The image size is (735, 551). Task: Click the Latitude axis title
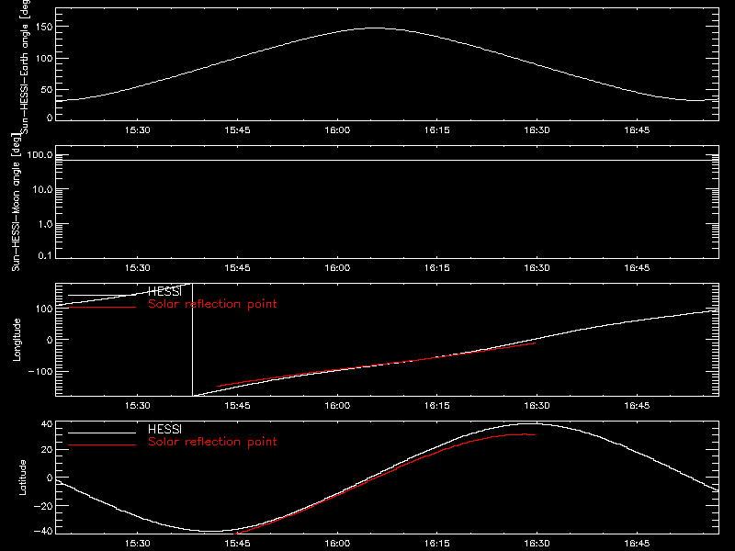pos(22,478)
